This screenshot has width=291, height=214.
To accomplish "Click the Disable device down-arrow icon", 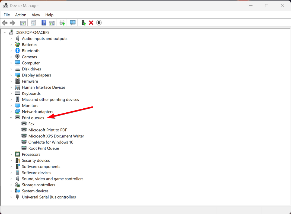I will pyautogui.click(x=99, y=23).
